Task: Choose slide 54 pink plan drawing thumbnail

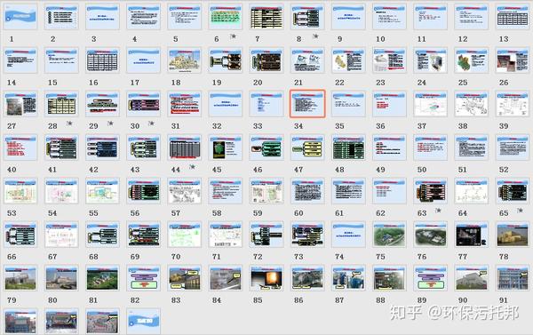Action: click(x=61, y=191)
